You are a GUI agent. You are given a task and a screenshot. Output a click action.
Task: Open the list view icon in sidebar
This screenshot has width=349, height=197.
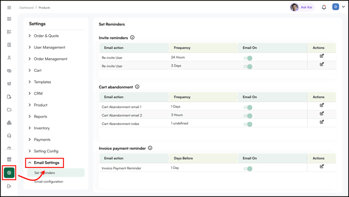9,32
